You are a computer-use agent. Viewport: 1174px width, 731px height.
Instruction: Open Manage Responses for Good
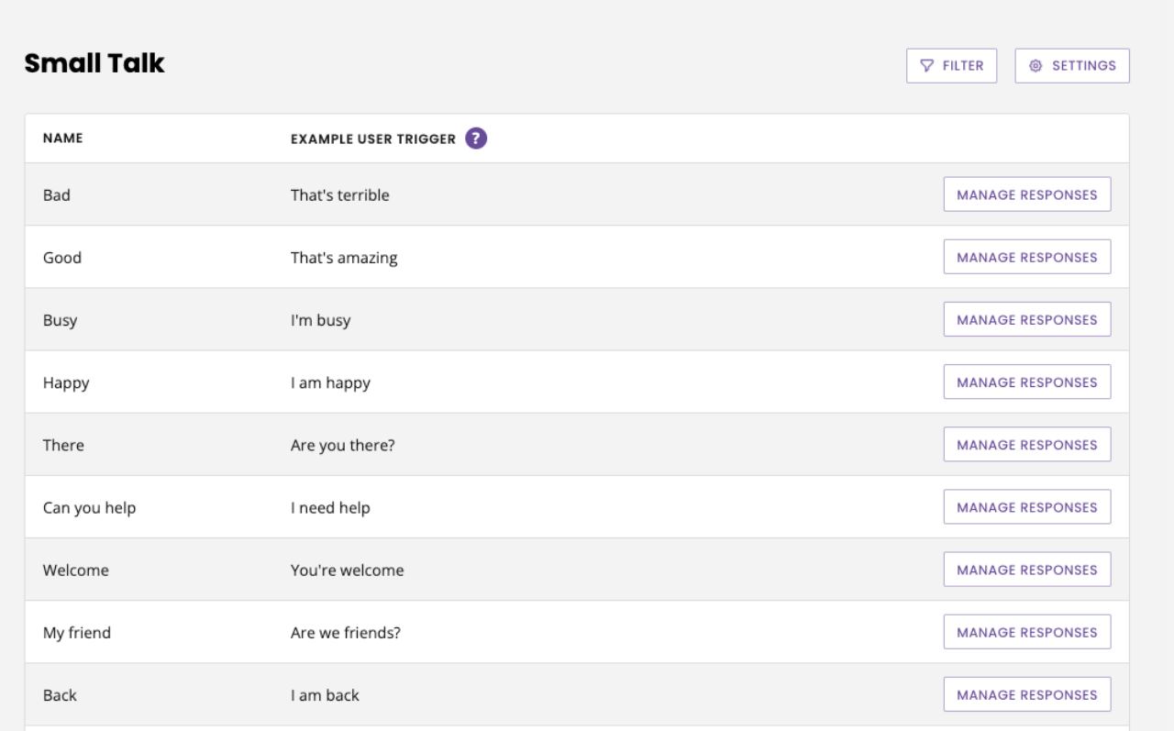(1026, 257)
